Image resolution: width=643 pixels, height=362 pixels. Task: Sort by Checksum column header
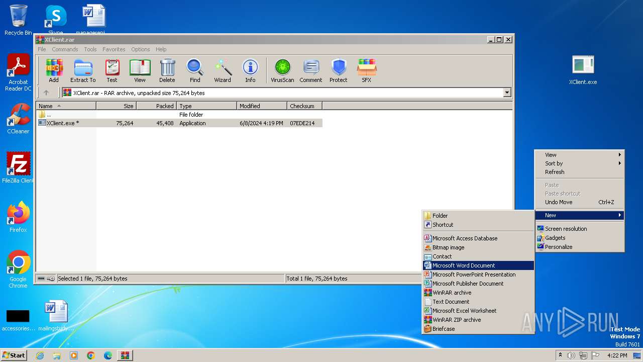click(304, 106)
